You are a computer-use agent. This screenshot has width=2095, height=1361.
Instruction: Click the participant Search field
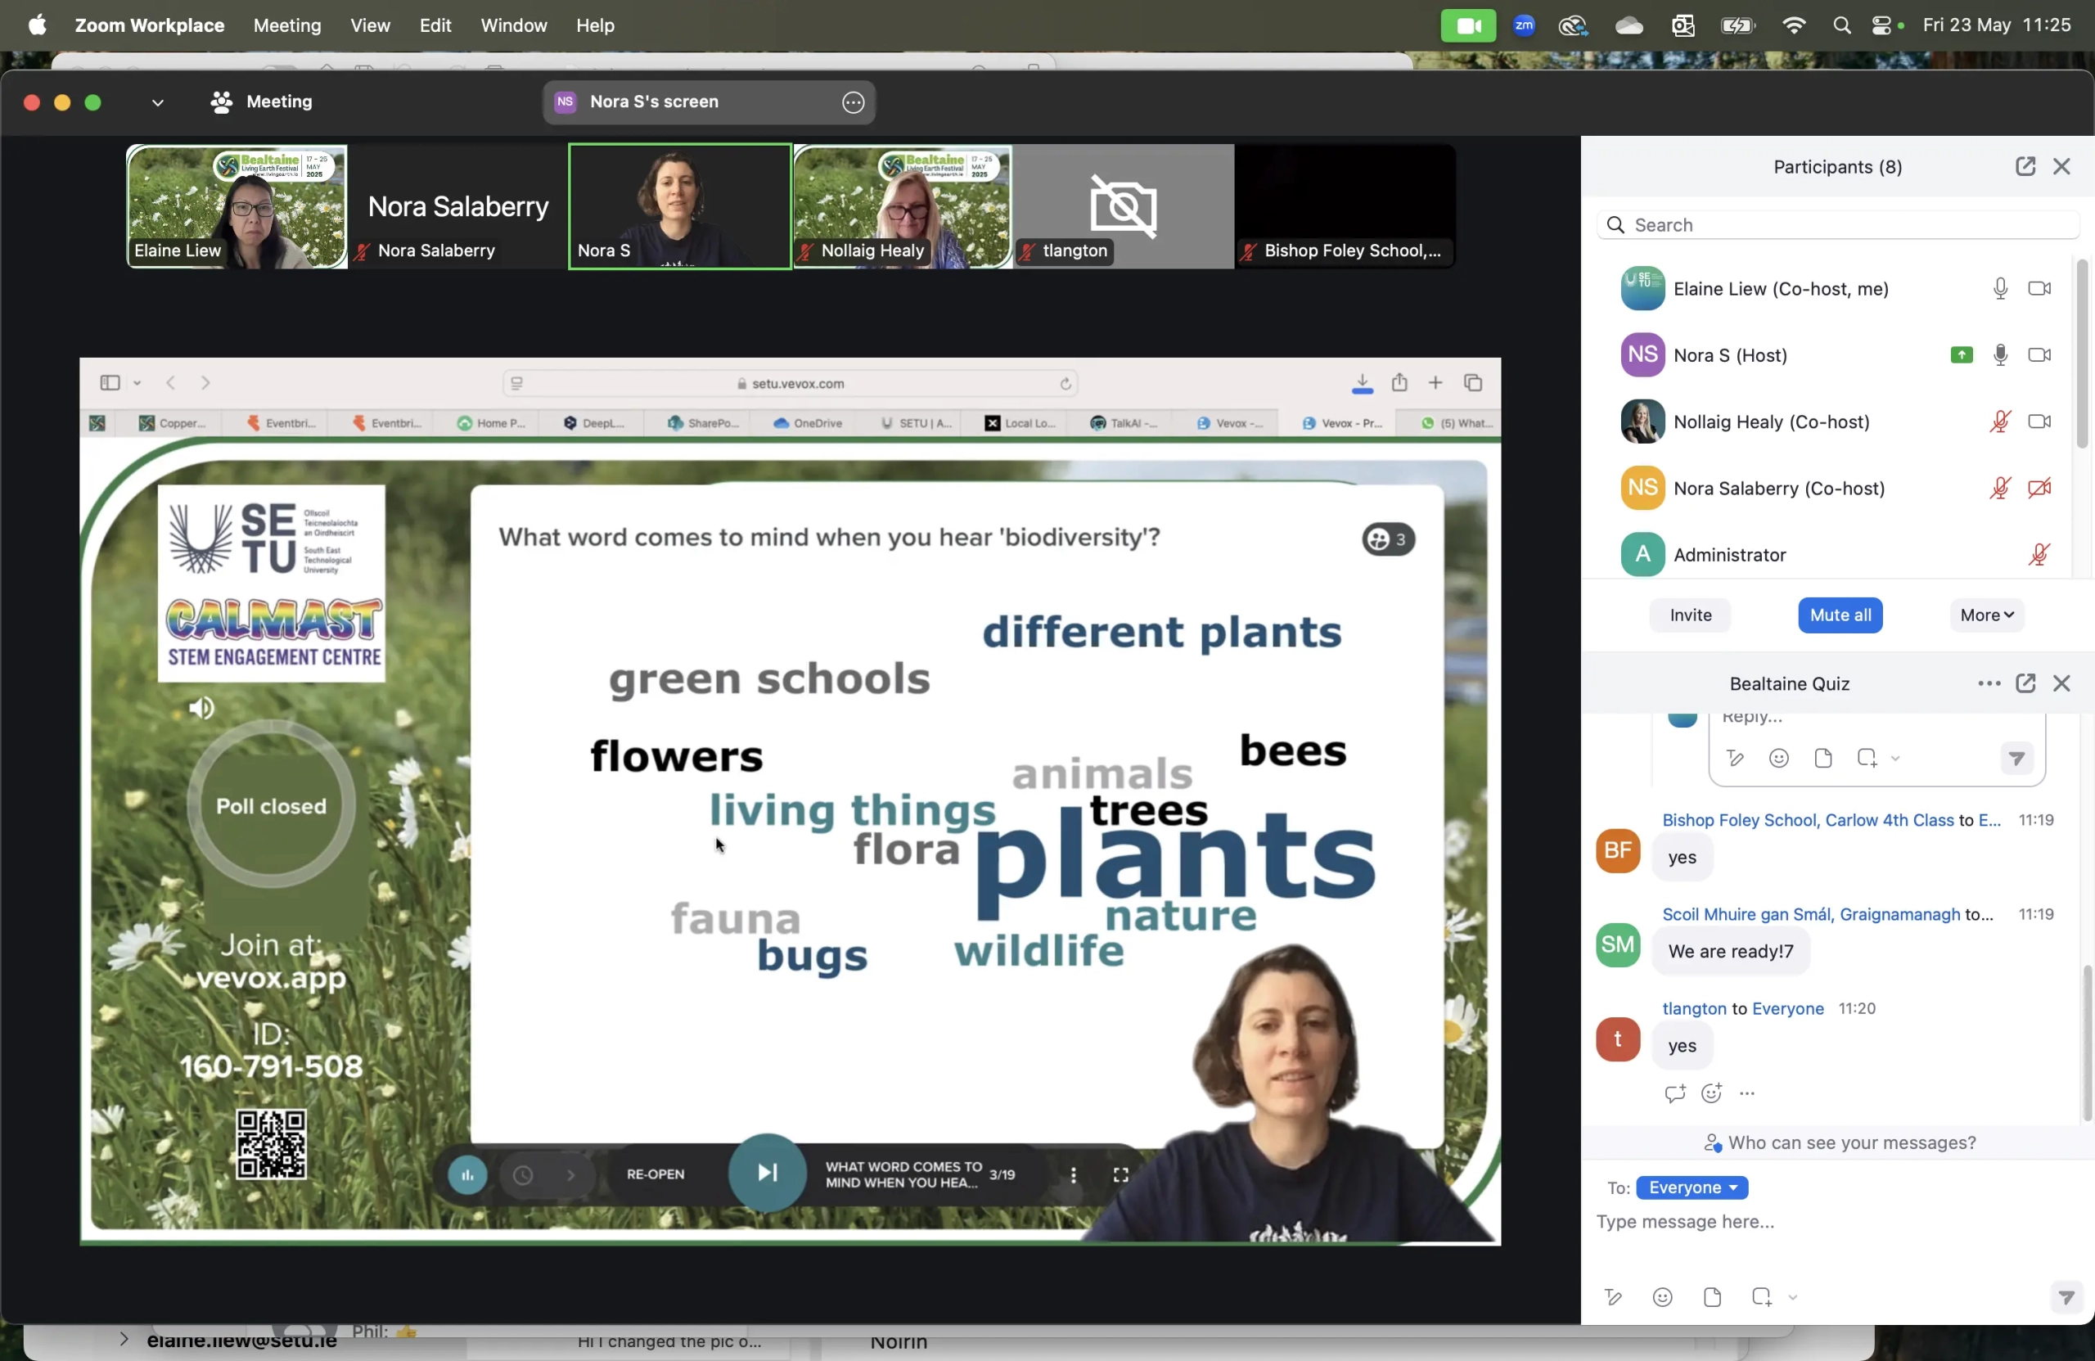[1840, 225]
